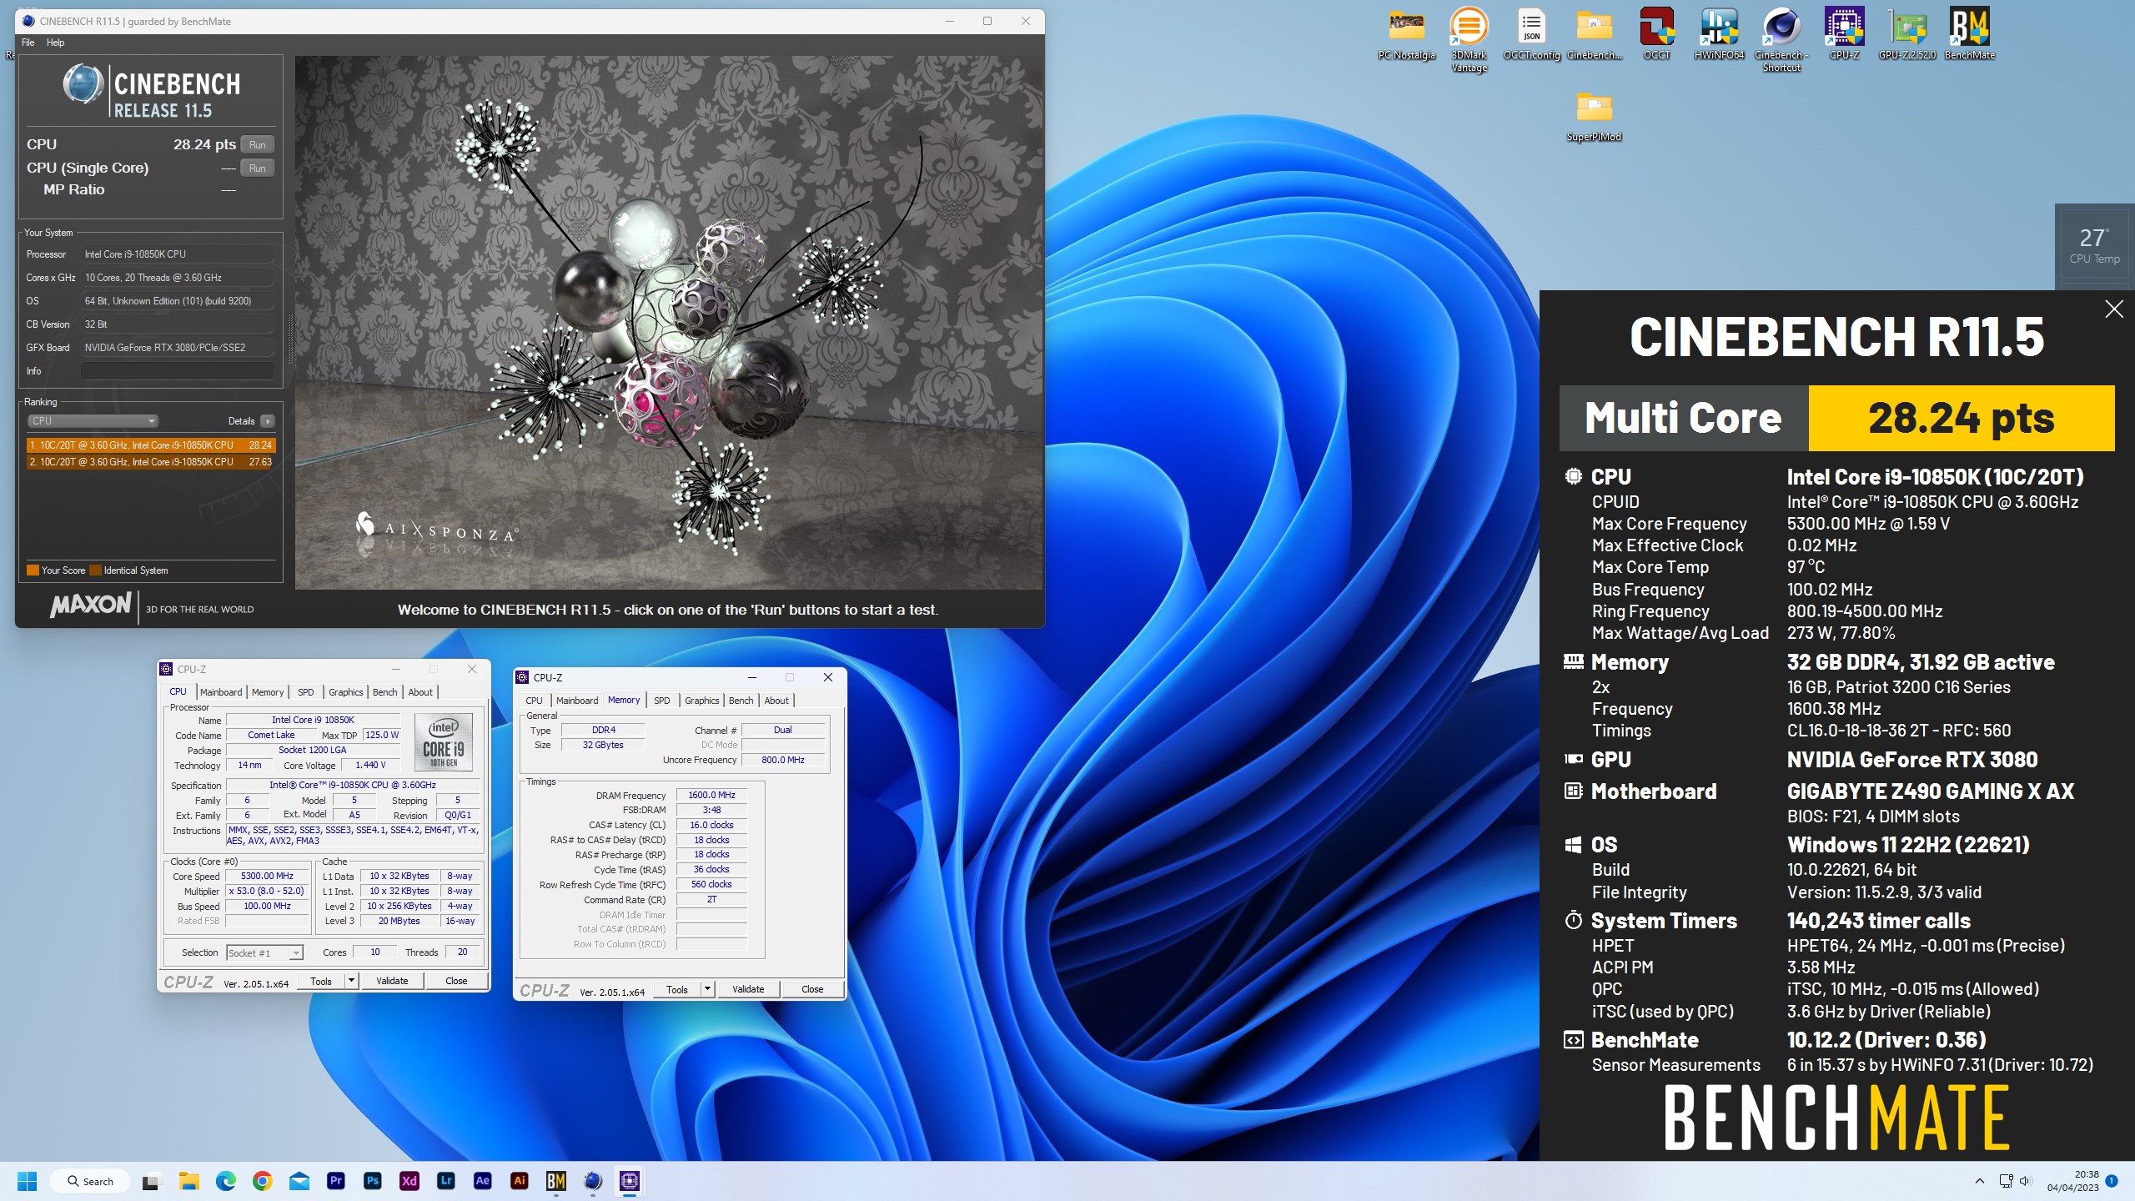Image resolution: width=2135 pixels, height=1201 pixels.
Task: Open the Mail app from the taskbar
Action: (299, 1181)
